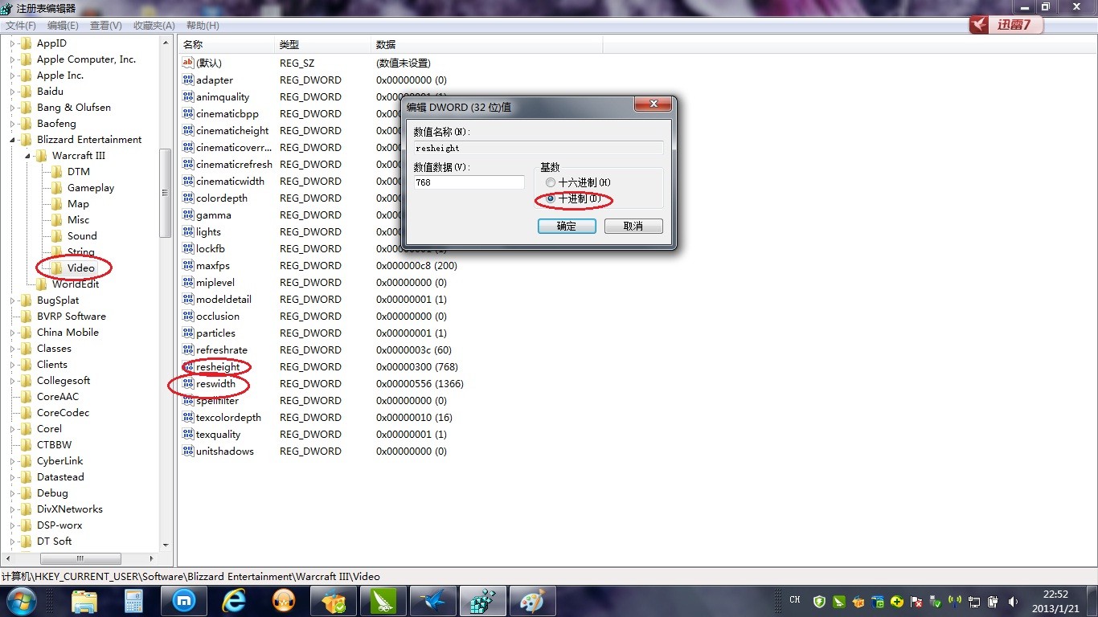The height and width of the screenshot is (617, 1098).
Task: Click the icon beside the particles value
Action: click(189, 333)
